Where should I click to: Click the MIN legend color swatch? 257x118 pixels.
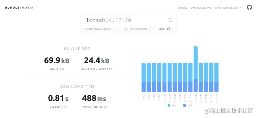pos(169,106)
